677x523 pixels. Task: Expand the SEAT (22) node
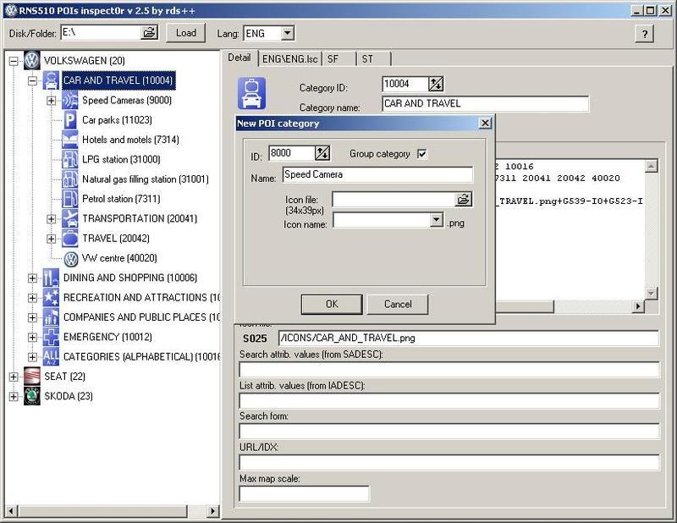tap(14, 377)
